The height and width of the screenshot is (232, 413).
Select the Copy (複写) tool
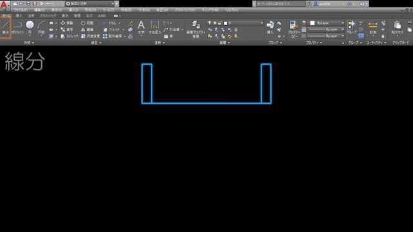pos(67,30)
